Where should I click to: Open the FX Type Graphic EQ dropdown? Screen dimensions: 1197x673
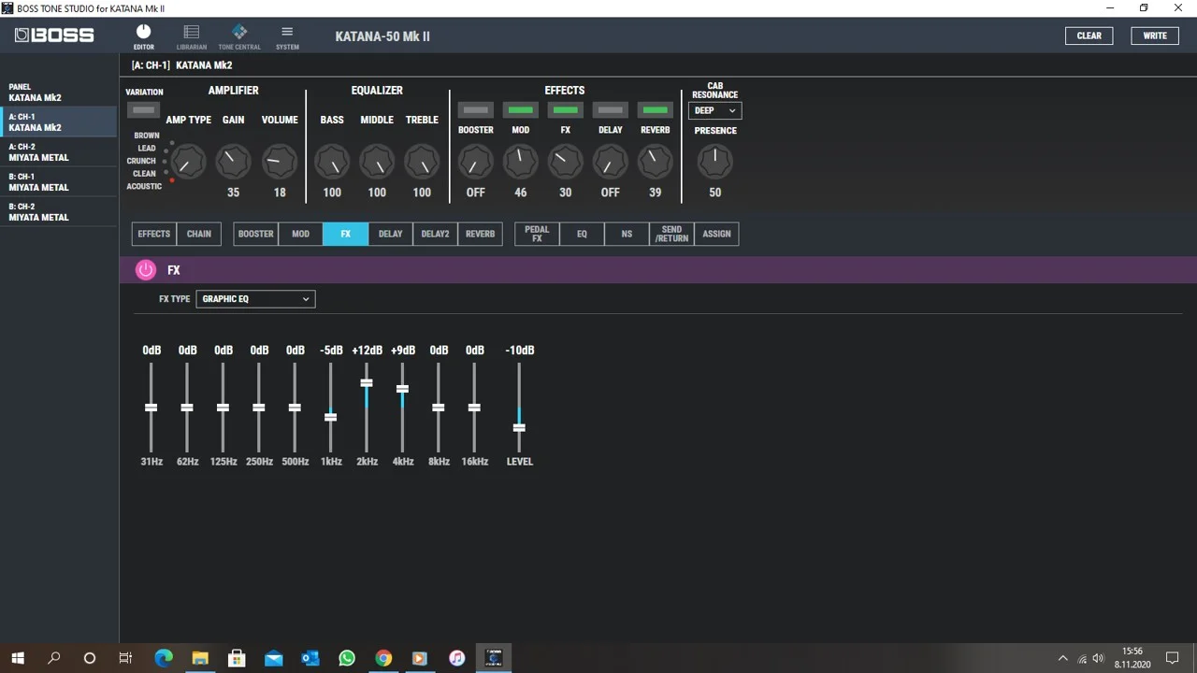(255, 299)
